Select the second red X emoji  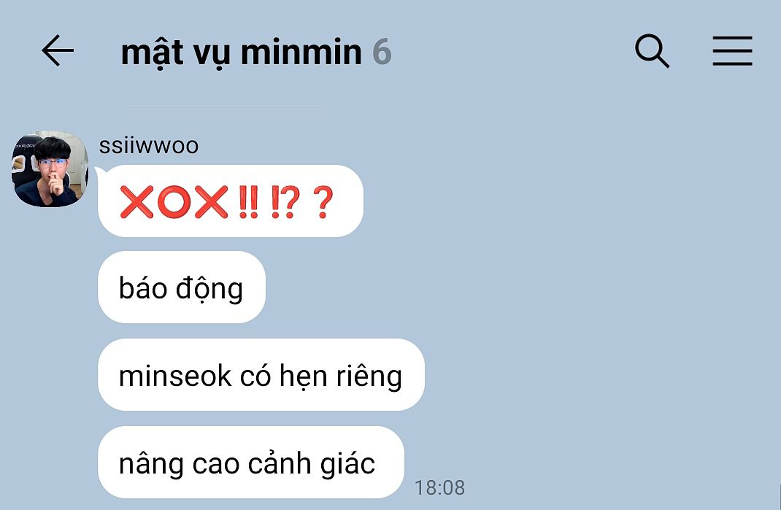(211, 201)
